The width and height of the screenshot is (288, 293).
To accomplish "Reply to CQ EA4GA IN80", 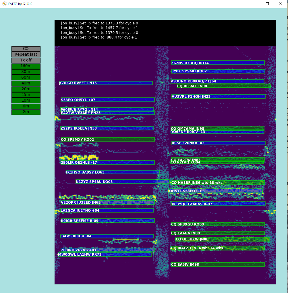I will point(218,233).
